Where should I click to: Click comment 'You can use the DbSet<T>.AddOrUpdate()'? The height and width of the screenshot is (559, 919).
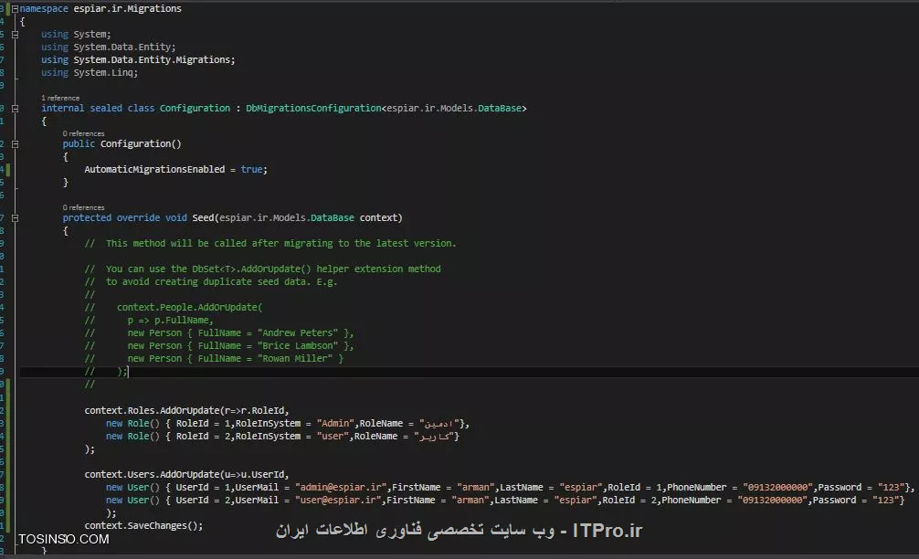[x=208, y=269]
